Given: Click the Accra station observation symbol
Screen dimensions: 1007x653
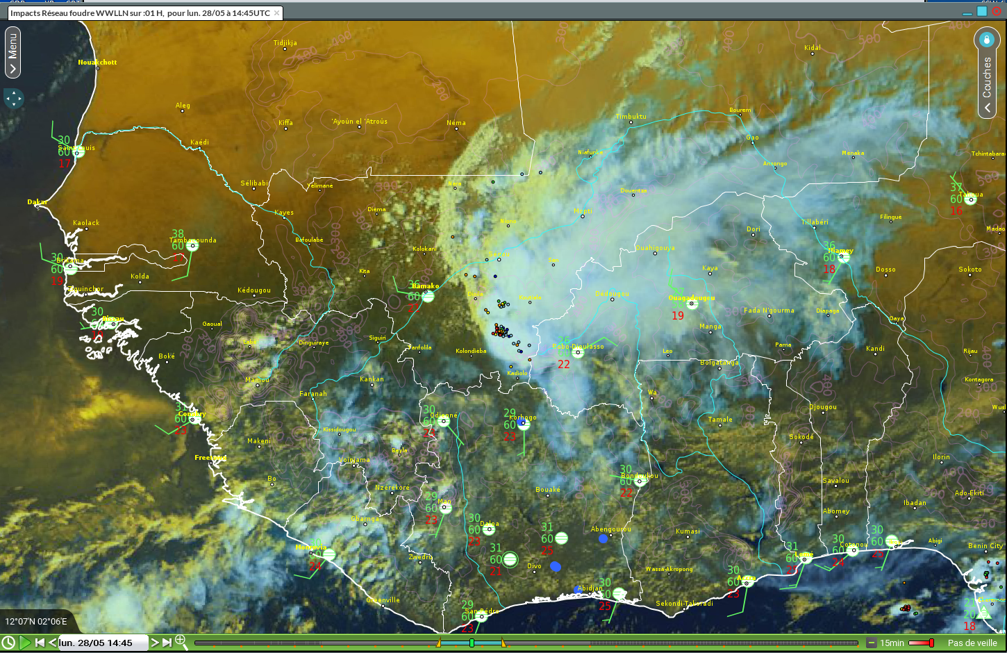Looking at the screenshot, I should [747, 582].
